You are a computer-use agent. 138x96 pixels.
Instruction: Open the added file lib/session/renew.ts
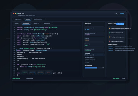(116, 33)
